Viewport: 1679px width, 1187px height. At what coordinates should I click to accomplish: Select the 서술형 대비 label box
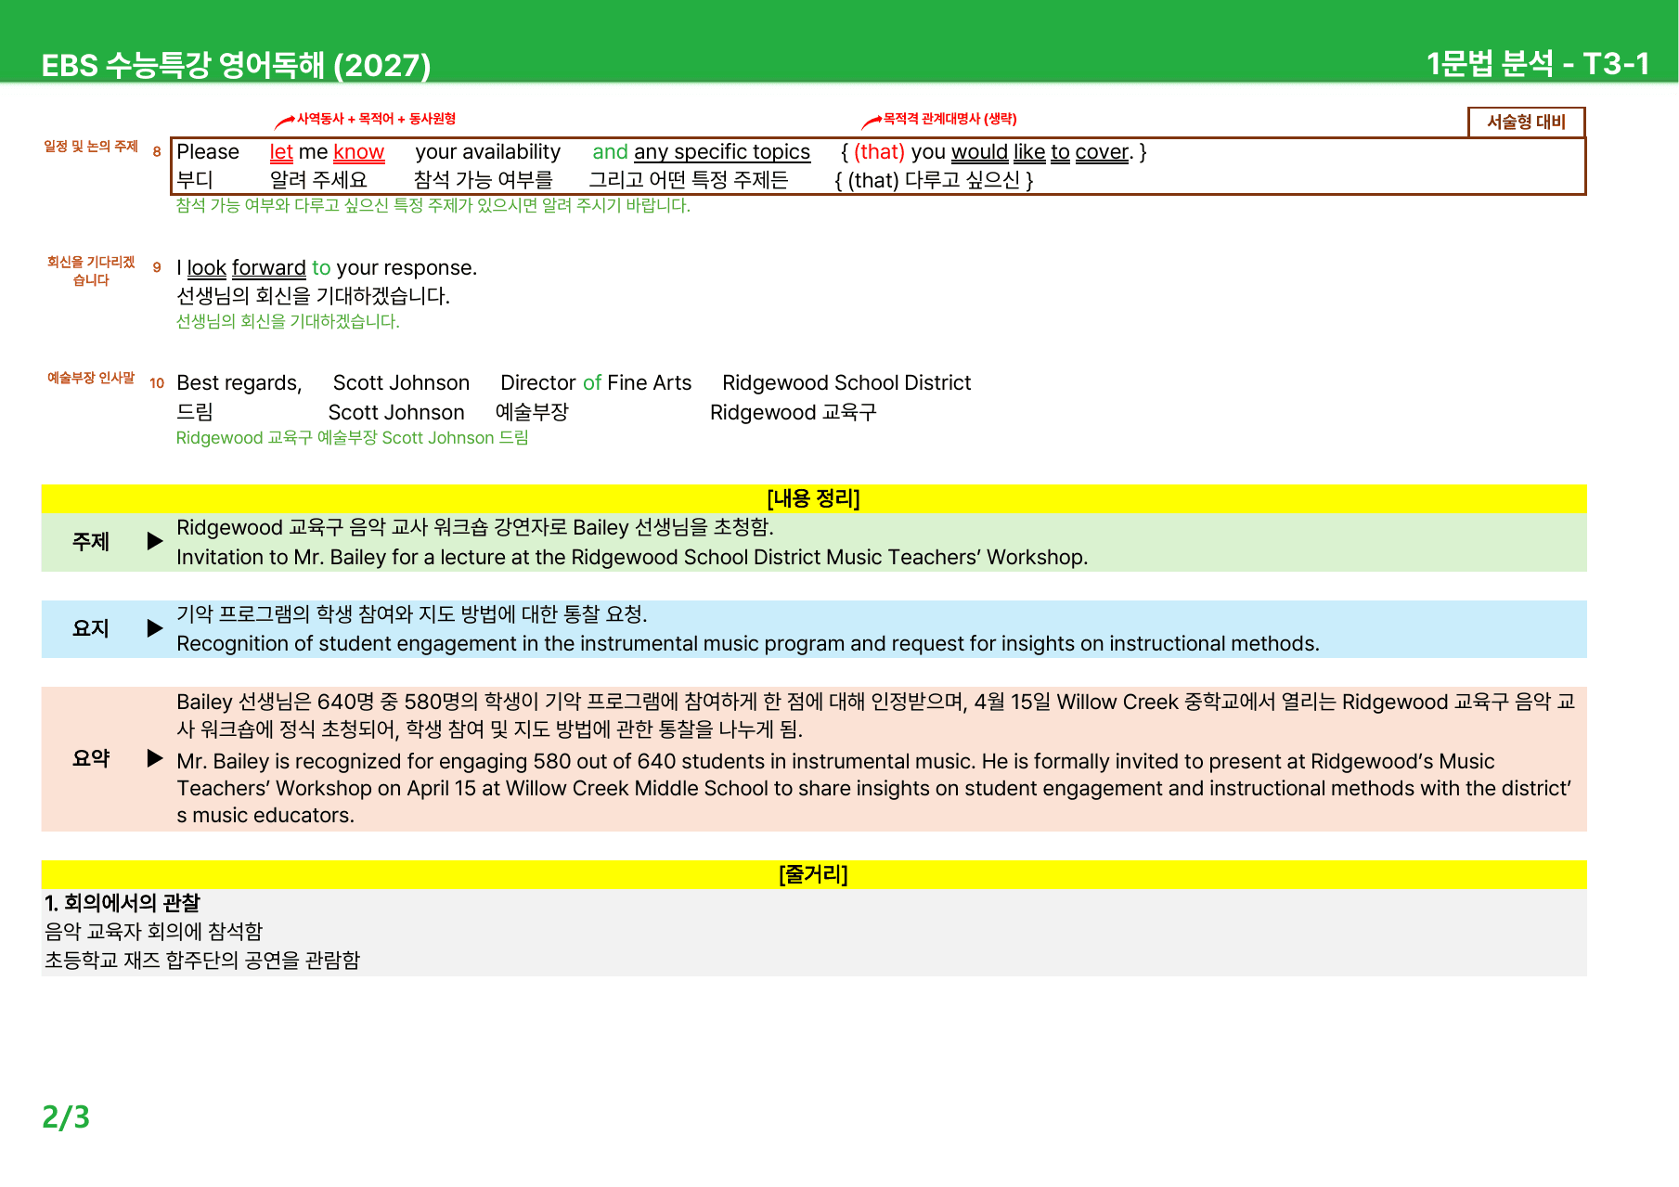point(1526,122)
